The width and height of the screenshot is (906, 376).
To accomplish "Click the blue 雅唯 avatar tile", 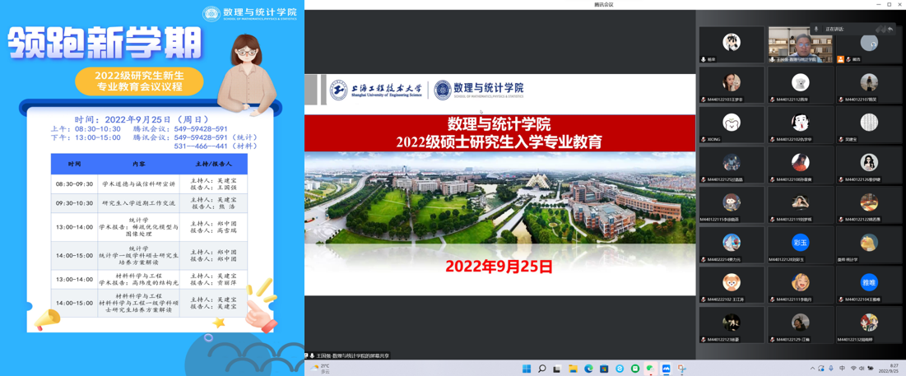I will (869, 283).
